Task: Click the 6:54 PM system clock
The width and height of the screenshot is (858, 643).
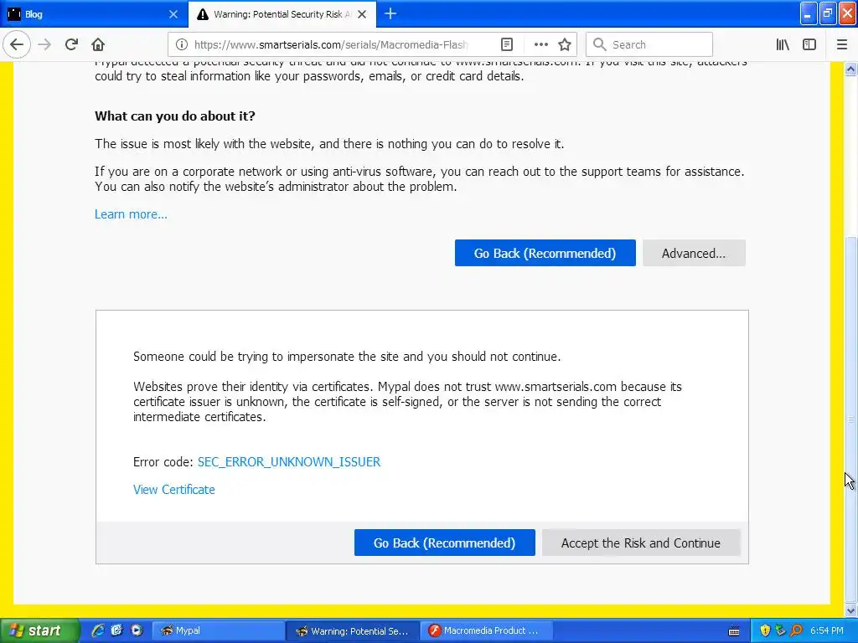Action: coord(827,631)
